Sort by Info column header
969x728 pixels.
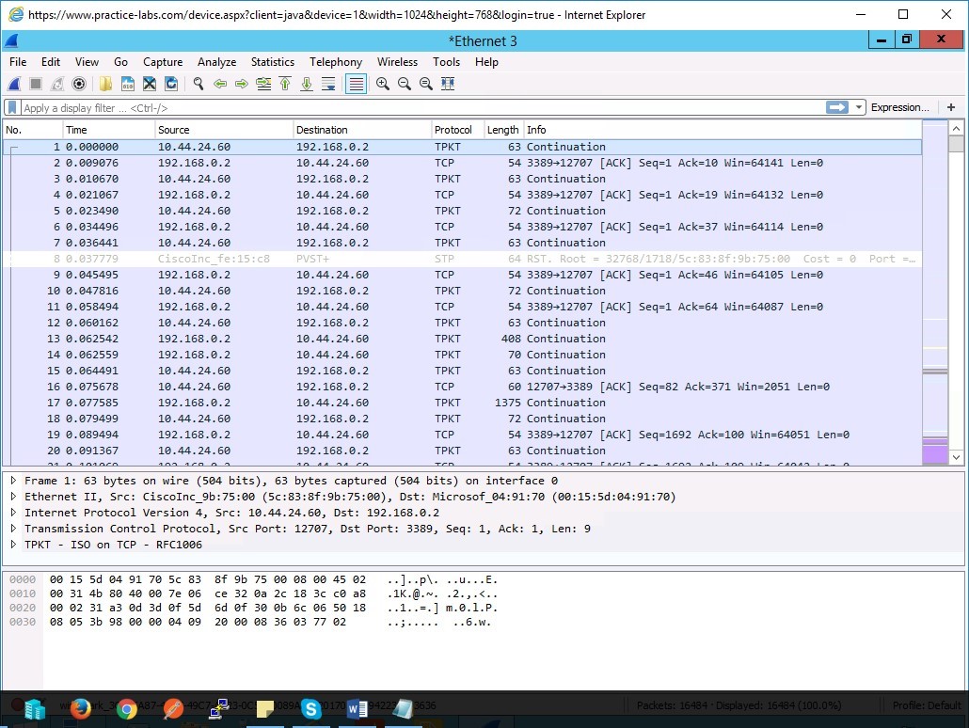[723, 130]
